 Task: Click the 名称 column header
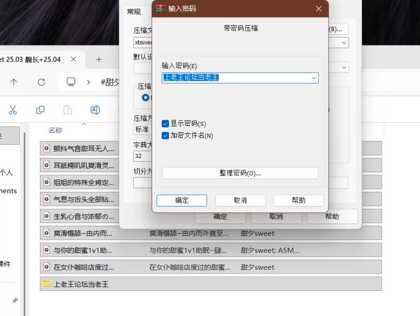[56, 130]
